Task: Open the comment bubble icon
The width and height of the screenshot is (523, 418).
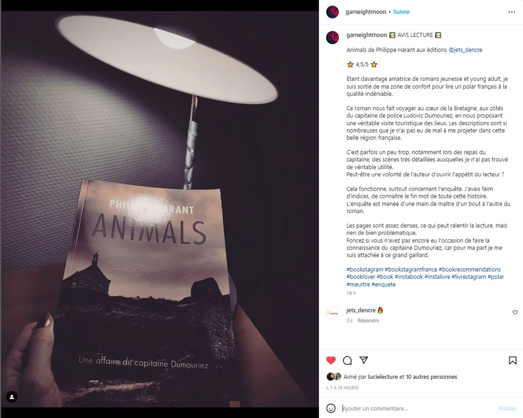Action: coord(347,361)
